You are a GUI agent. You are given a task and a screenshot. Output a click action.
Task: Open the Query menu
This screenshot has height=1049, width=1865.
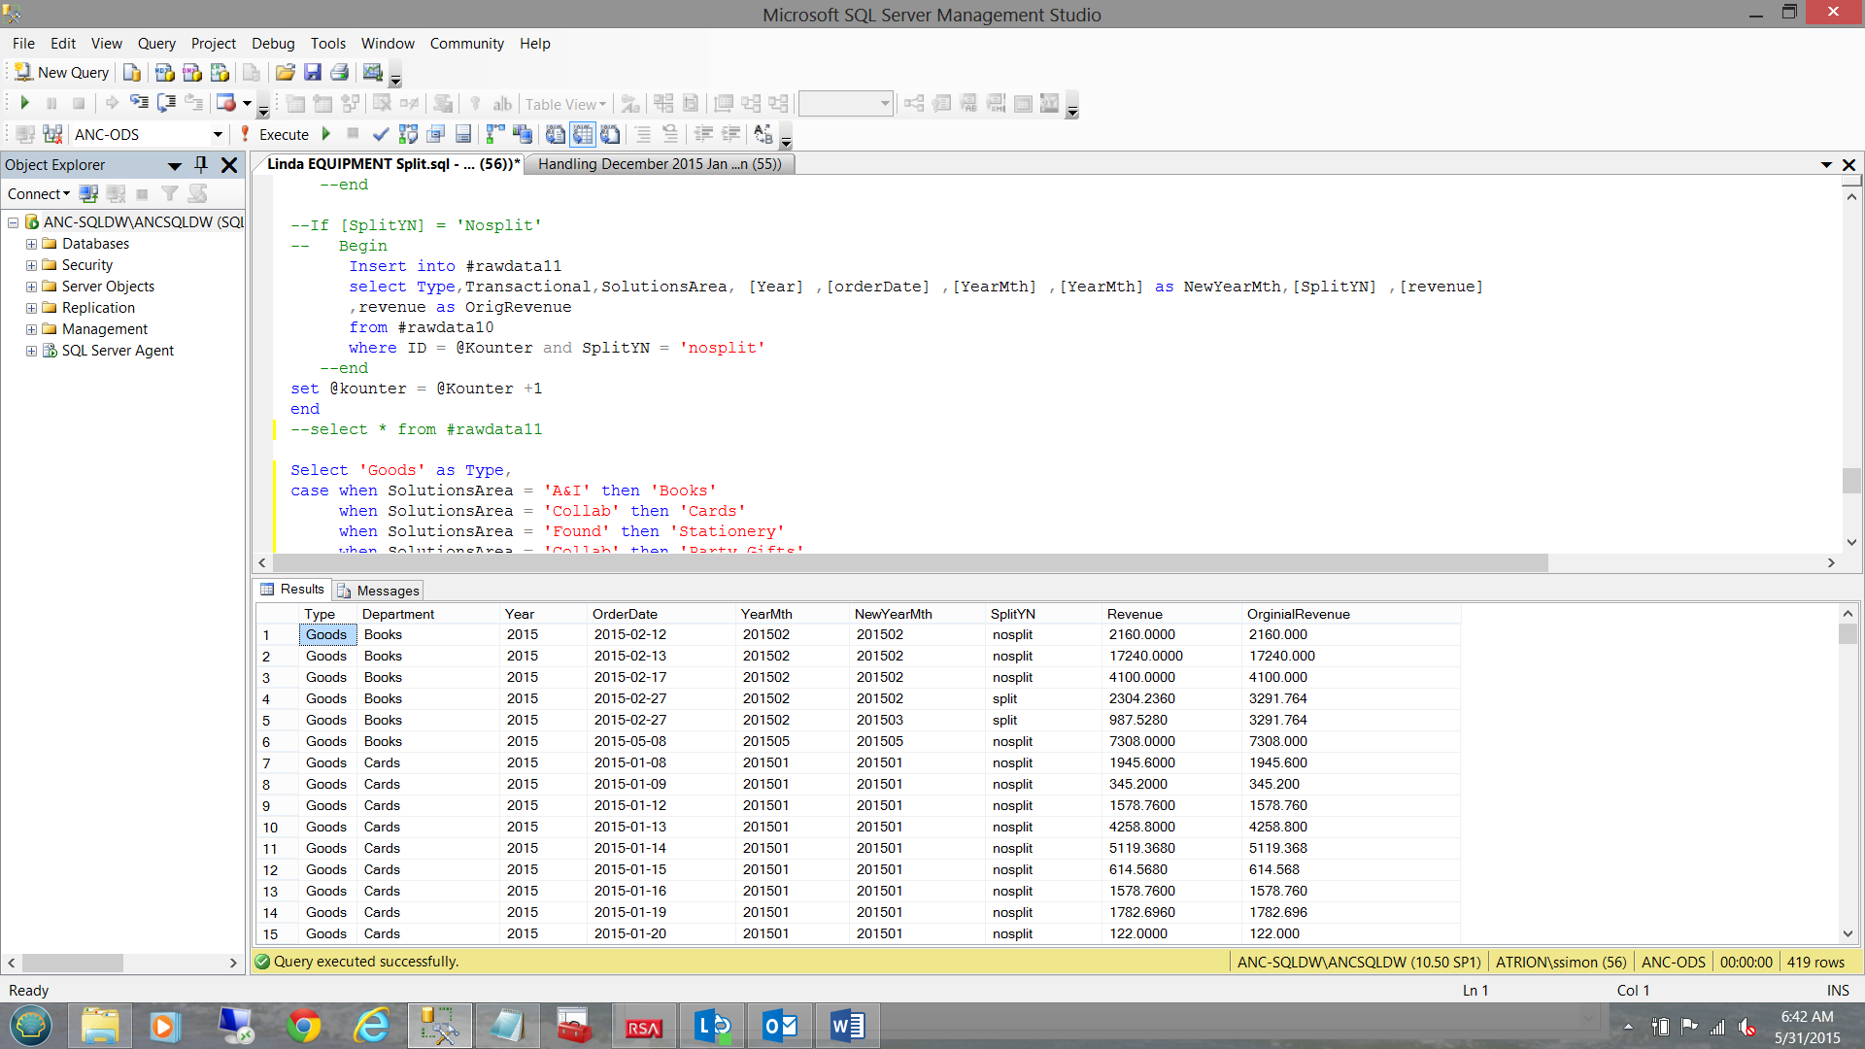click(x=155, y=44)
